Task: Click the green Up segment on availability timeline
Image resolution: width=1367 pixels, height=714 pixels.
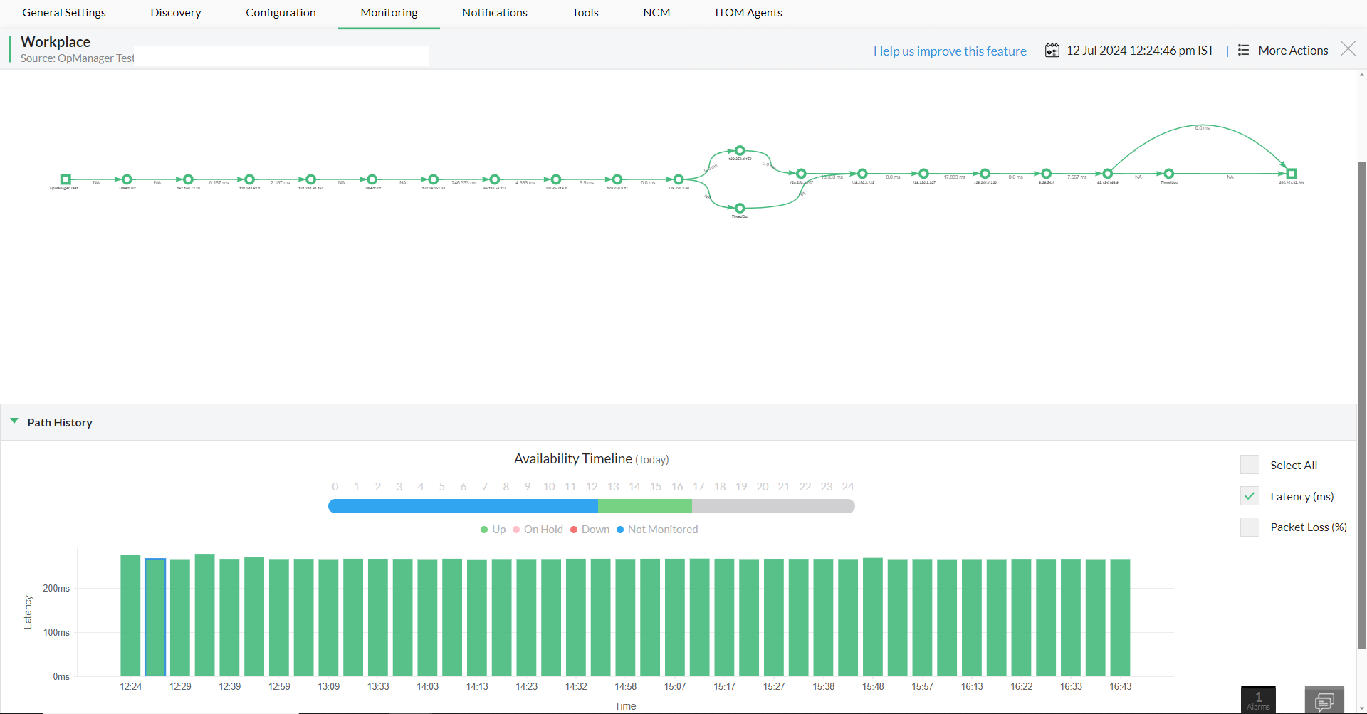Action: tap(644, 506)
